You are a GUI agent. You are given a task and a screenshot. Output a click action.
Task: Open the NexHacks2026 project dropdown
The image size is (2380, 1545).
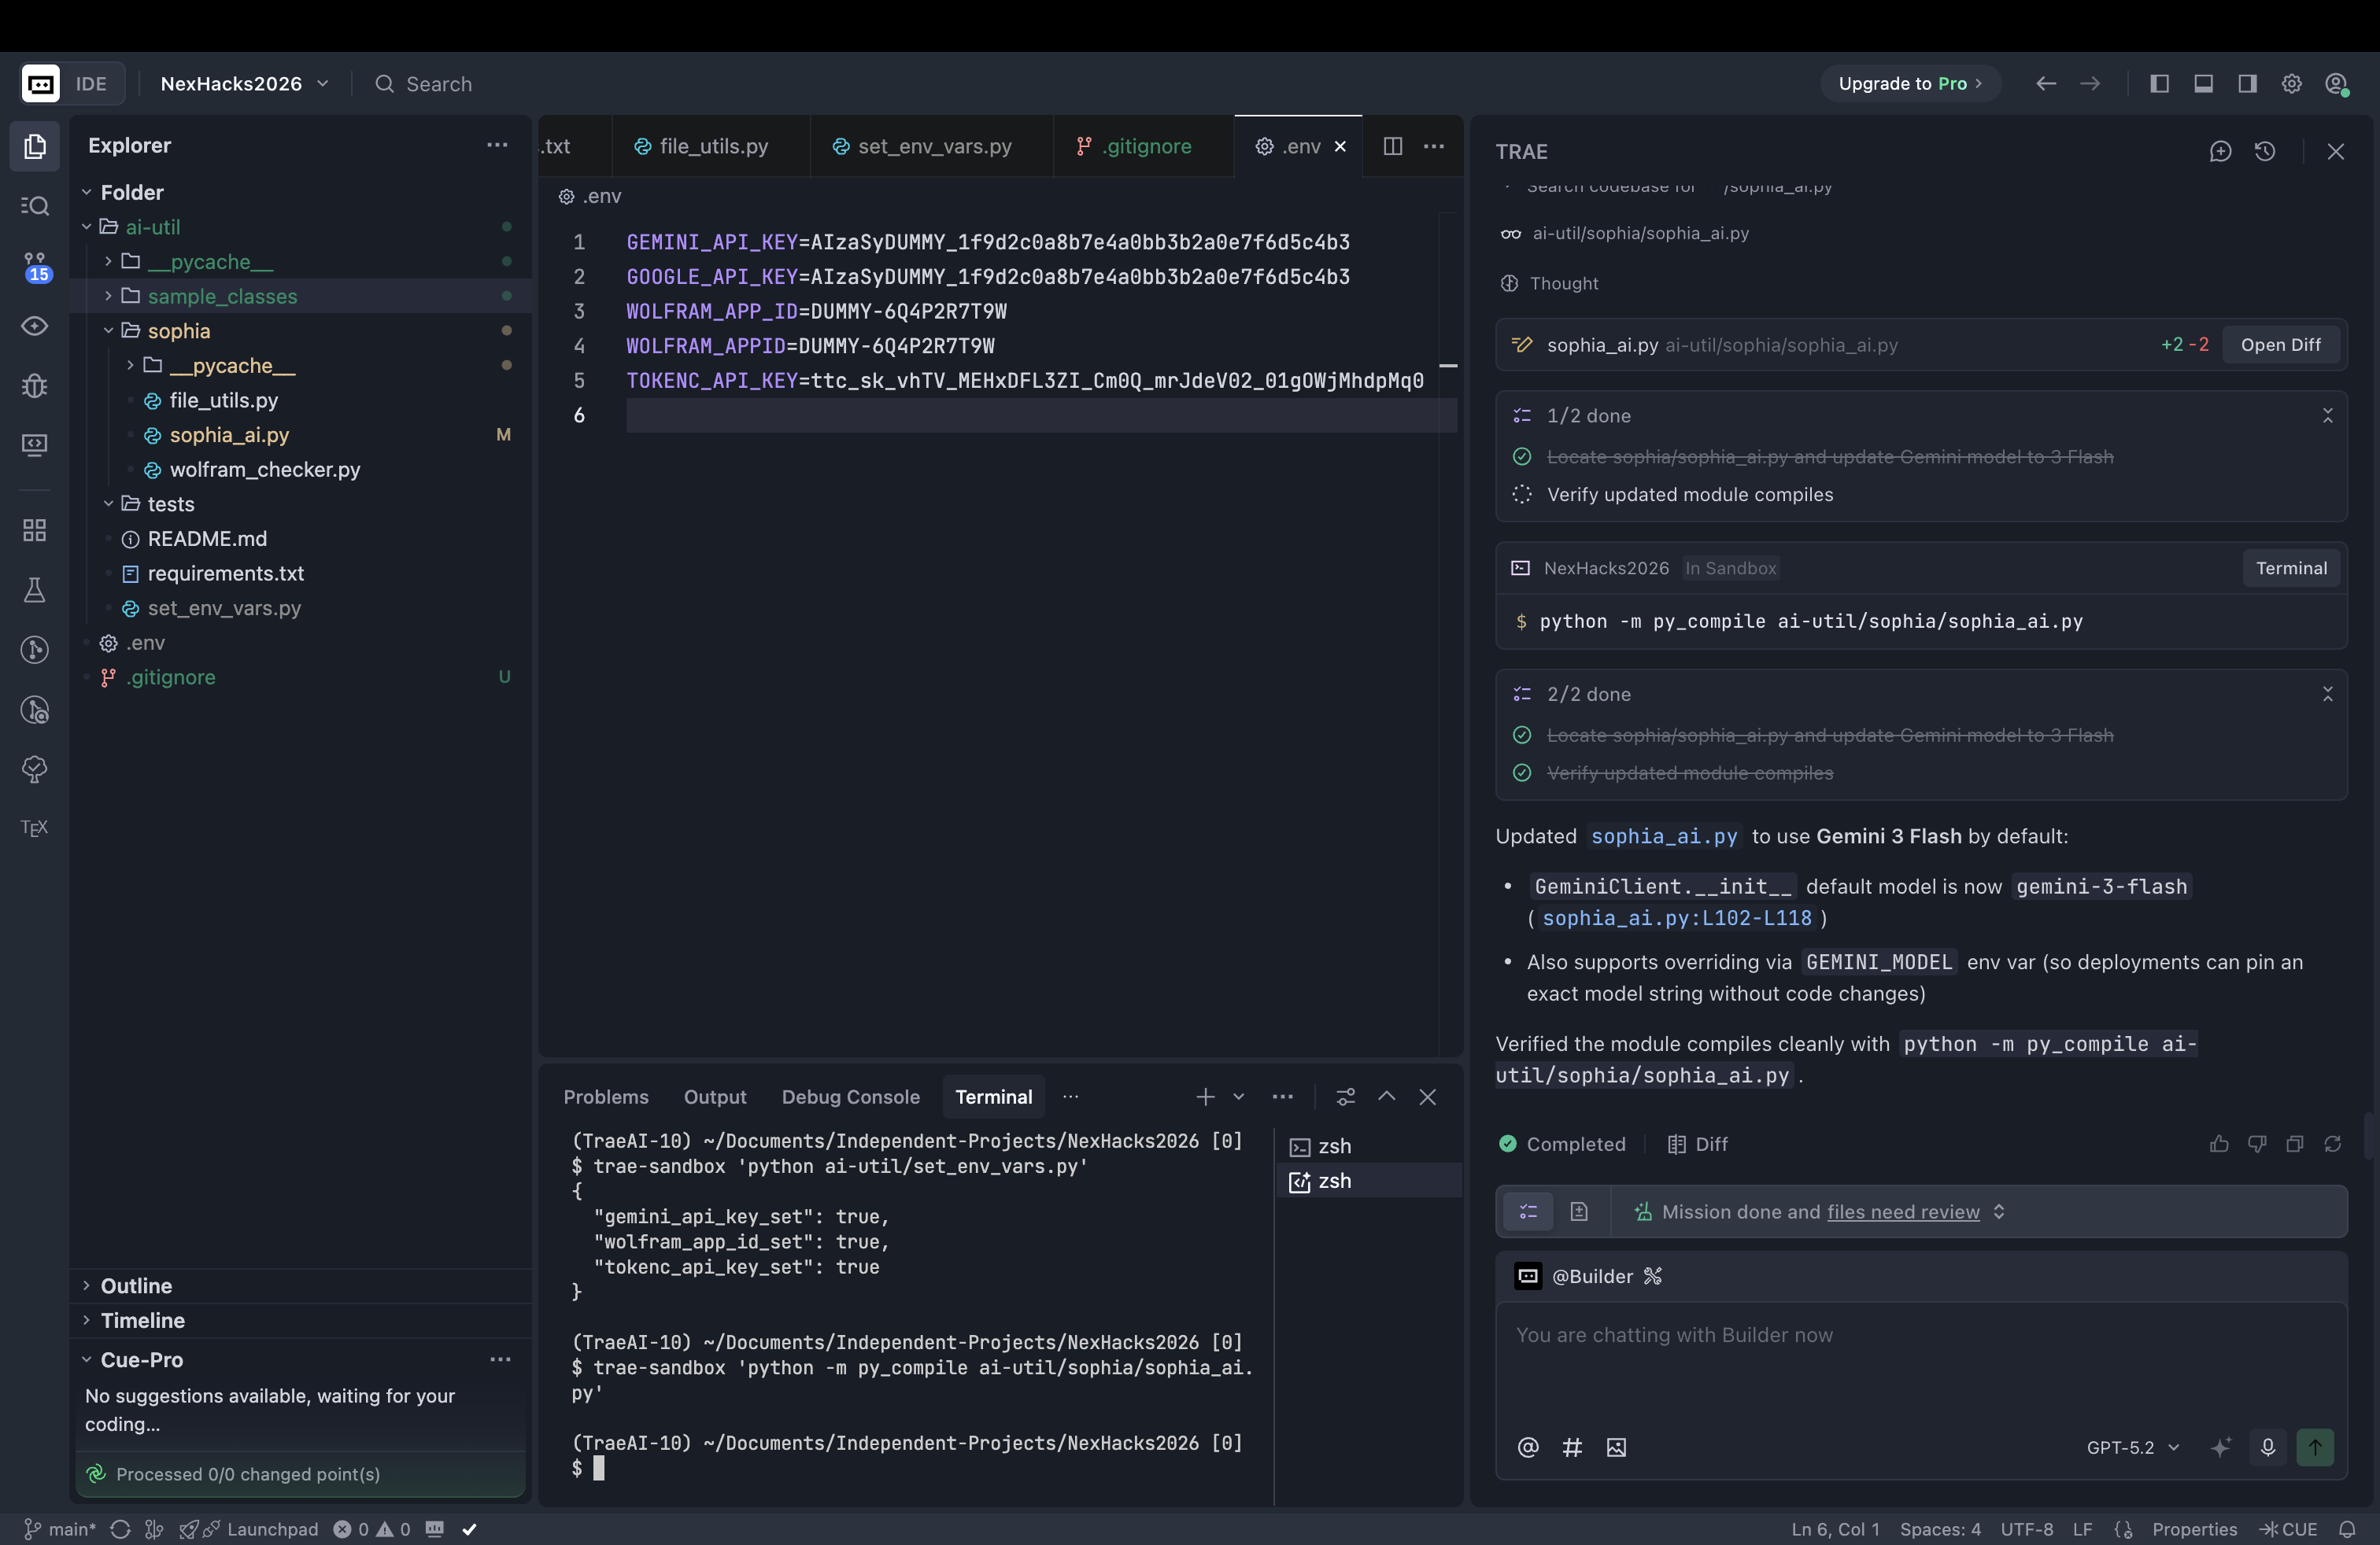(245, 84)
